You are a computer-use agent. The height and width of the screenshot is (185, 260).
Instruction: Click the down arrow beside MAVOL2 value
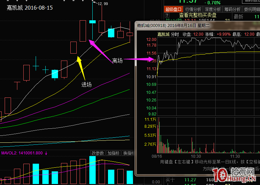(46, 153)
